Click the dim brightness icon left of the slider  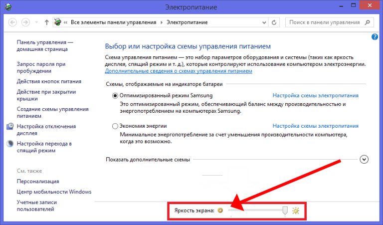tap(220, 211)
